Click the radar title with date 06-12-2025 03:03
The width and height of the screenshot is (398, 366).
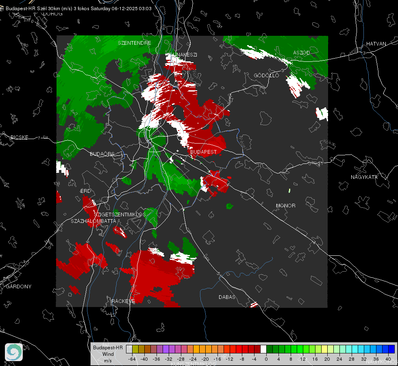(78, 9)
